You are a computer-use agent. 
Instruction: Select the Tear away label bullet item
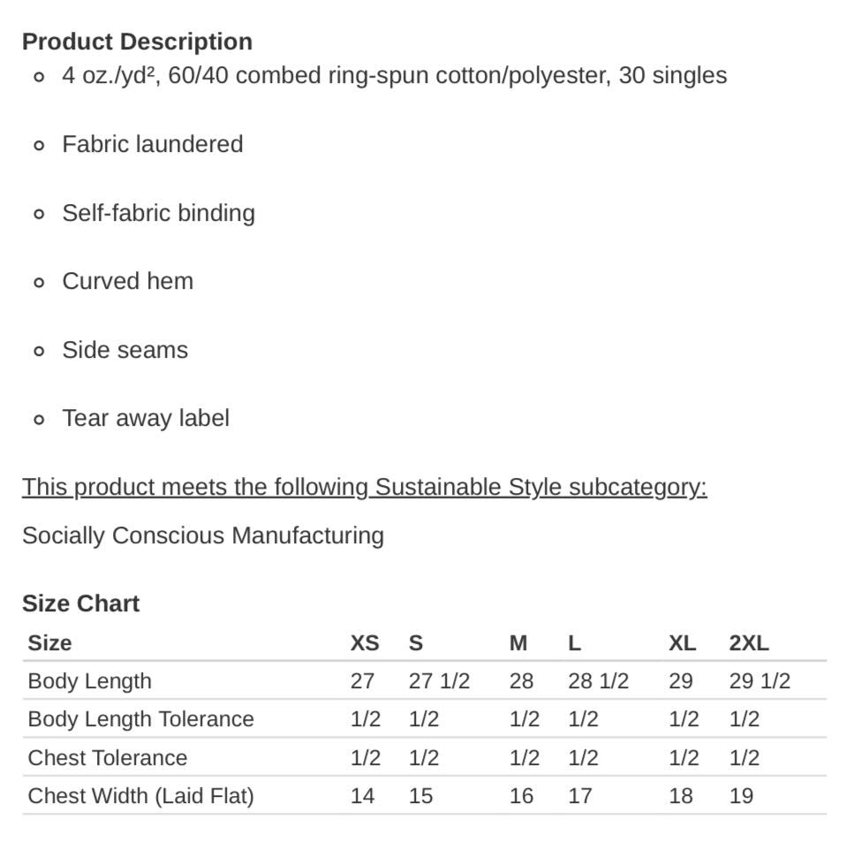coord(146,418)
